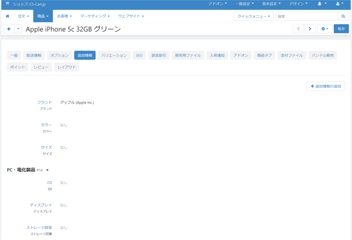
Task: Open the サイズ feature link
Action: 46,147
